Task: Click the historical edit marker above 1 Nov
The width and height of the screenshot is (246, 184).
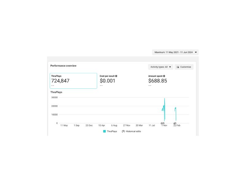Action: click(163, 123)
